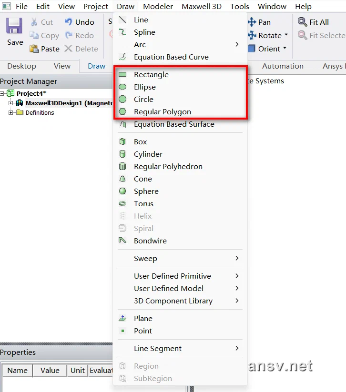Select the Cone primitive icon

(122, 179)
